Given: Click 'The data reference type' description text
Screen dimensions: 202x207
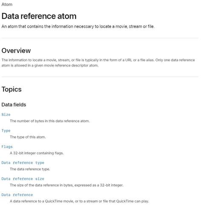Looking at the screenshot, I should 30,169.
